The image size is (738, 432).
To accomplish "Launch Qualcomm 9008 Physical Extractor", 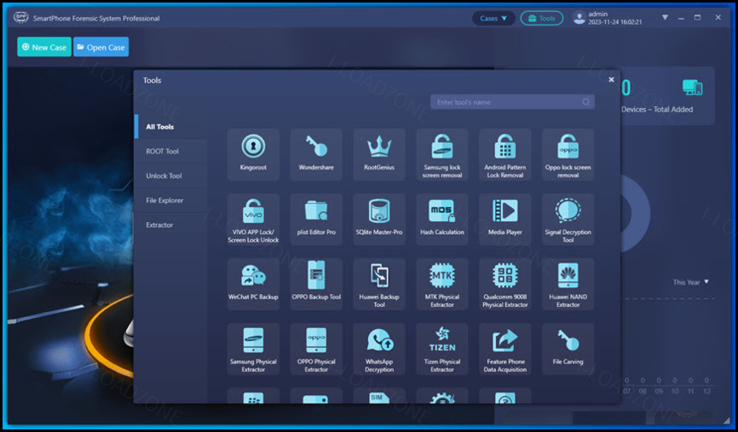I will 505,284.
